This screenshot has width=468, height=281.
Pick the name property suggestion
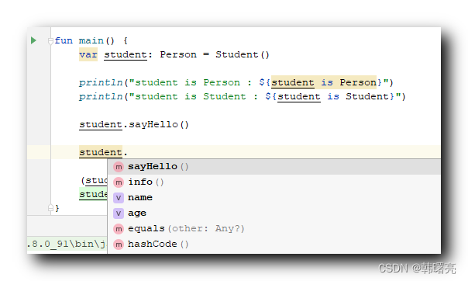[274, 198]
